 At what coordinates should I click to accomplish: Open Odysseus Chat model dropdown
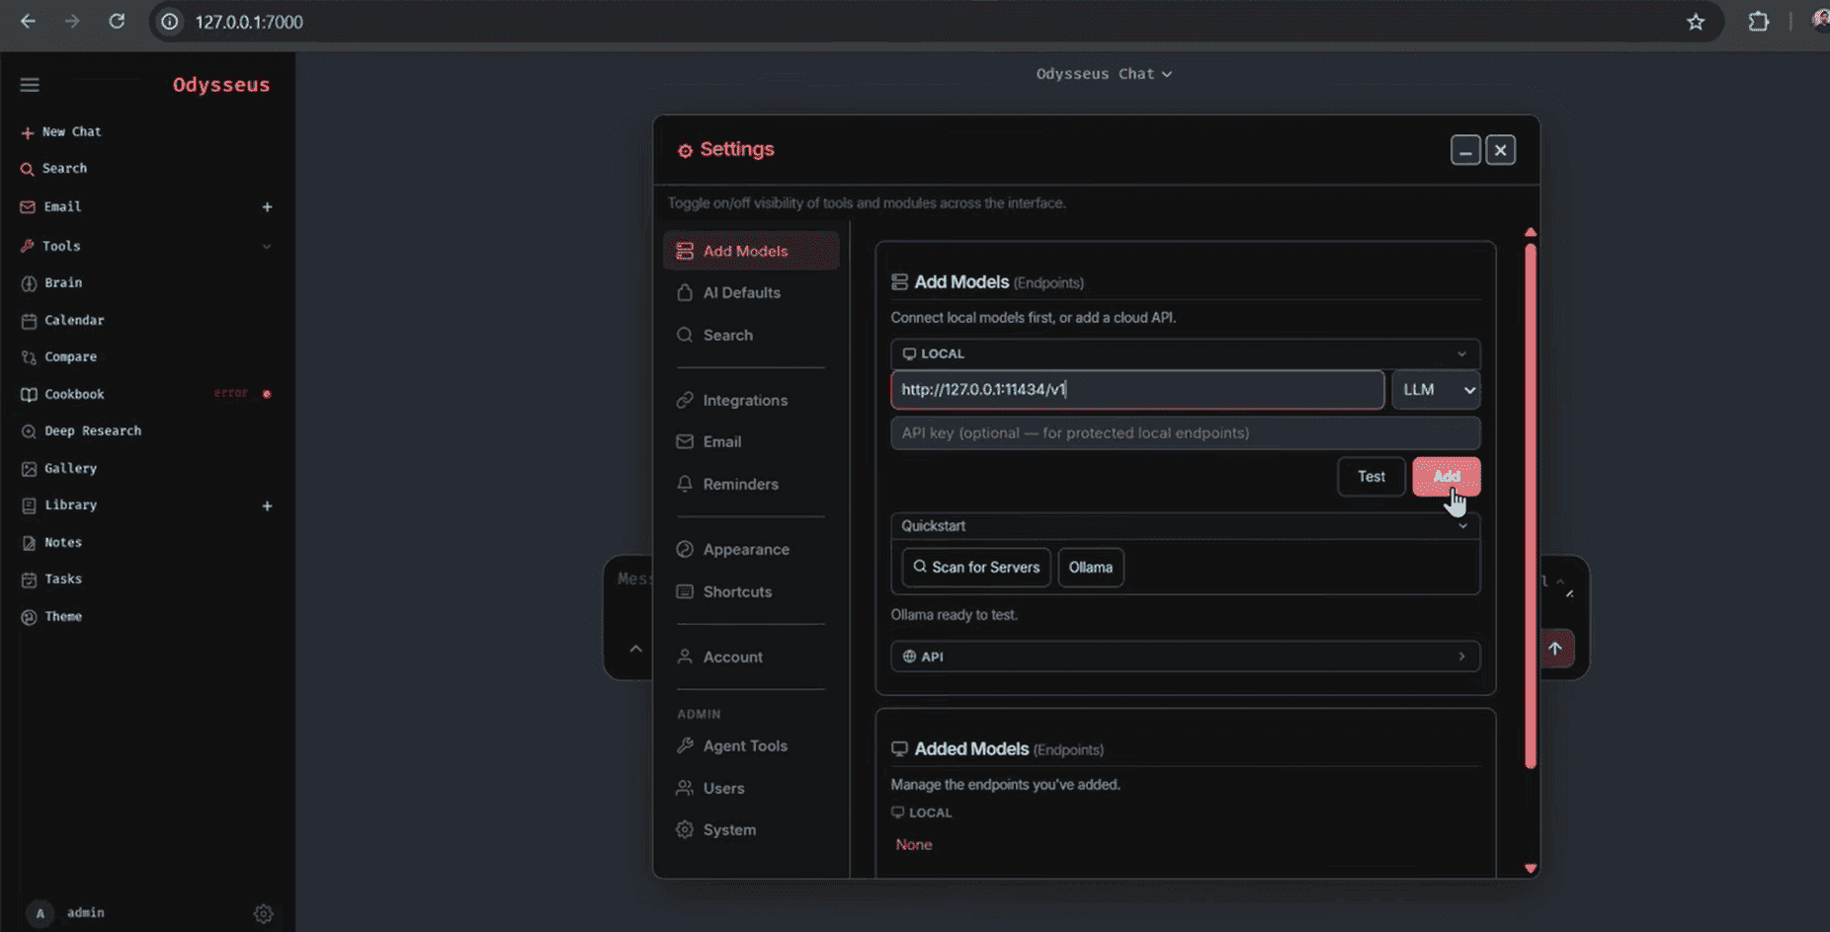pos(1104,74)
